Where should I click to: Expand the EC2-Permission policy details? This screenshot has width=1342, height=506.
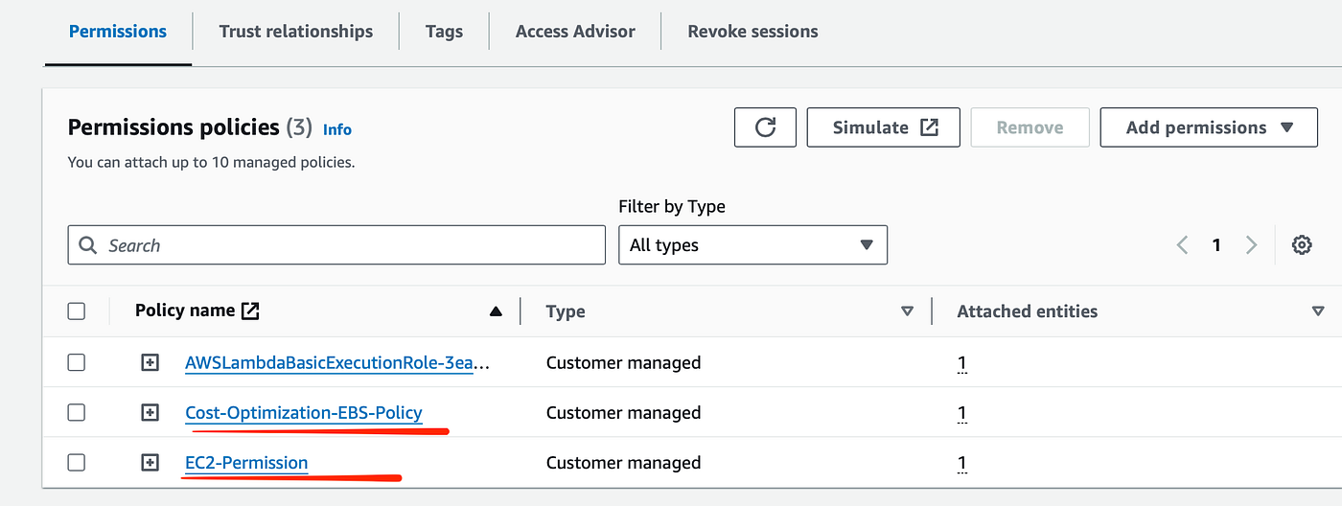point(150,462)
